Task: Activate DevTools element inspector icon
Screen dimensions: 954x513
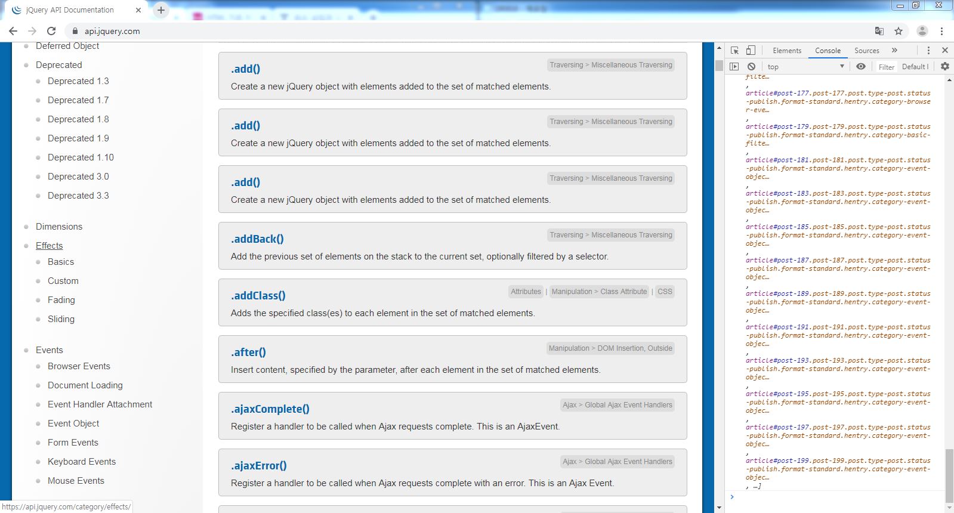Action: [735, 51]
